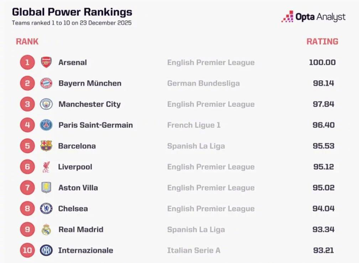Select the German Bundesliga league label
The height and width of the screenshot is (263, 359).
click(203, 83)
